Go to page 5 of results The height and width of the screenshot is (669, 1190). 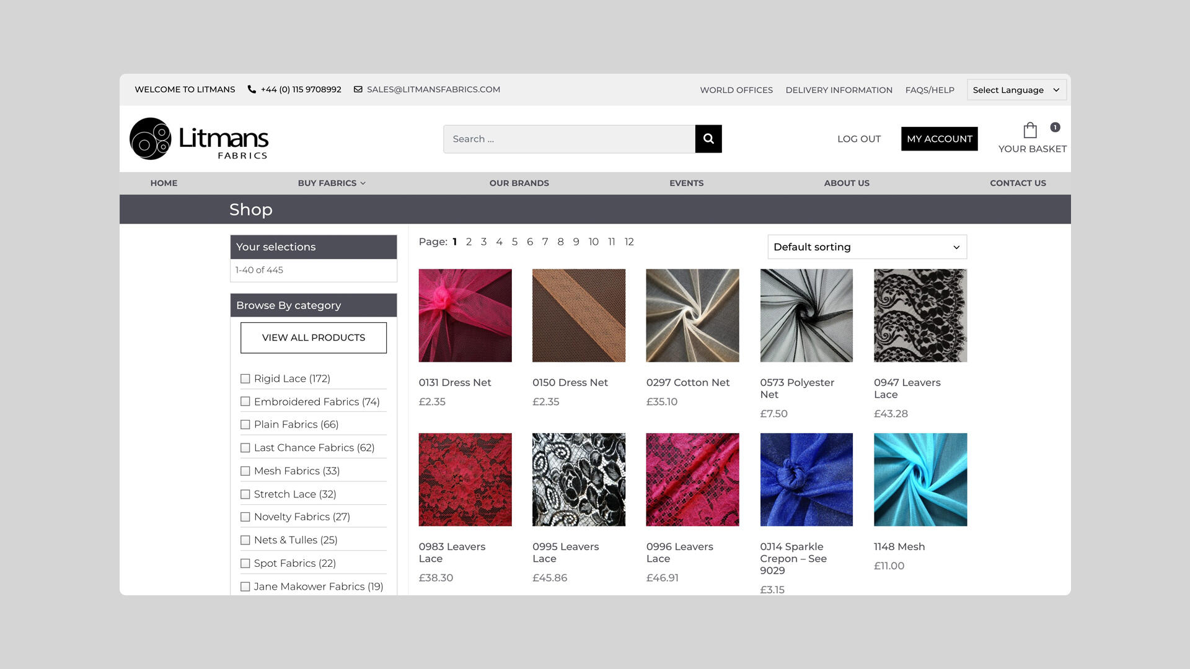pyautogui.click(x=514, y=242)
